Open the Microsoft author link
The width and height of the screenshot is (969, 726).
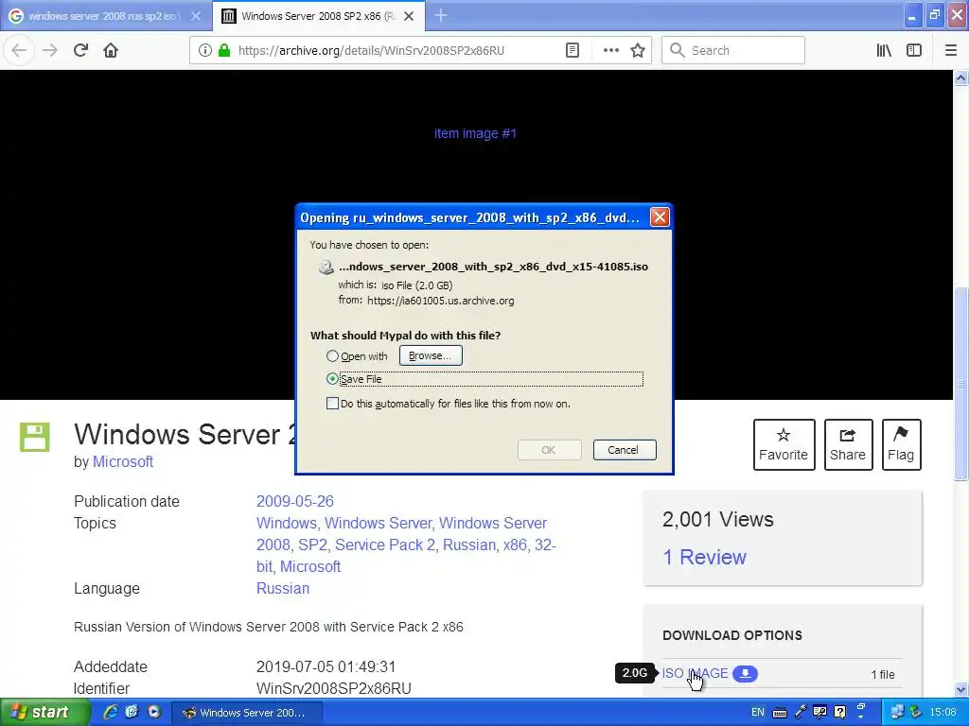coord(123,461)
